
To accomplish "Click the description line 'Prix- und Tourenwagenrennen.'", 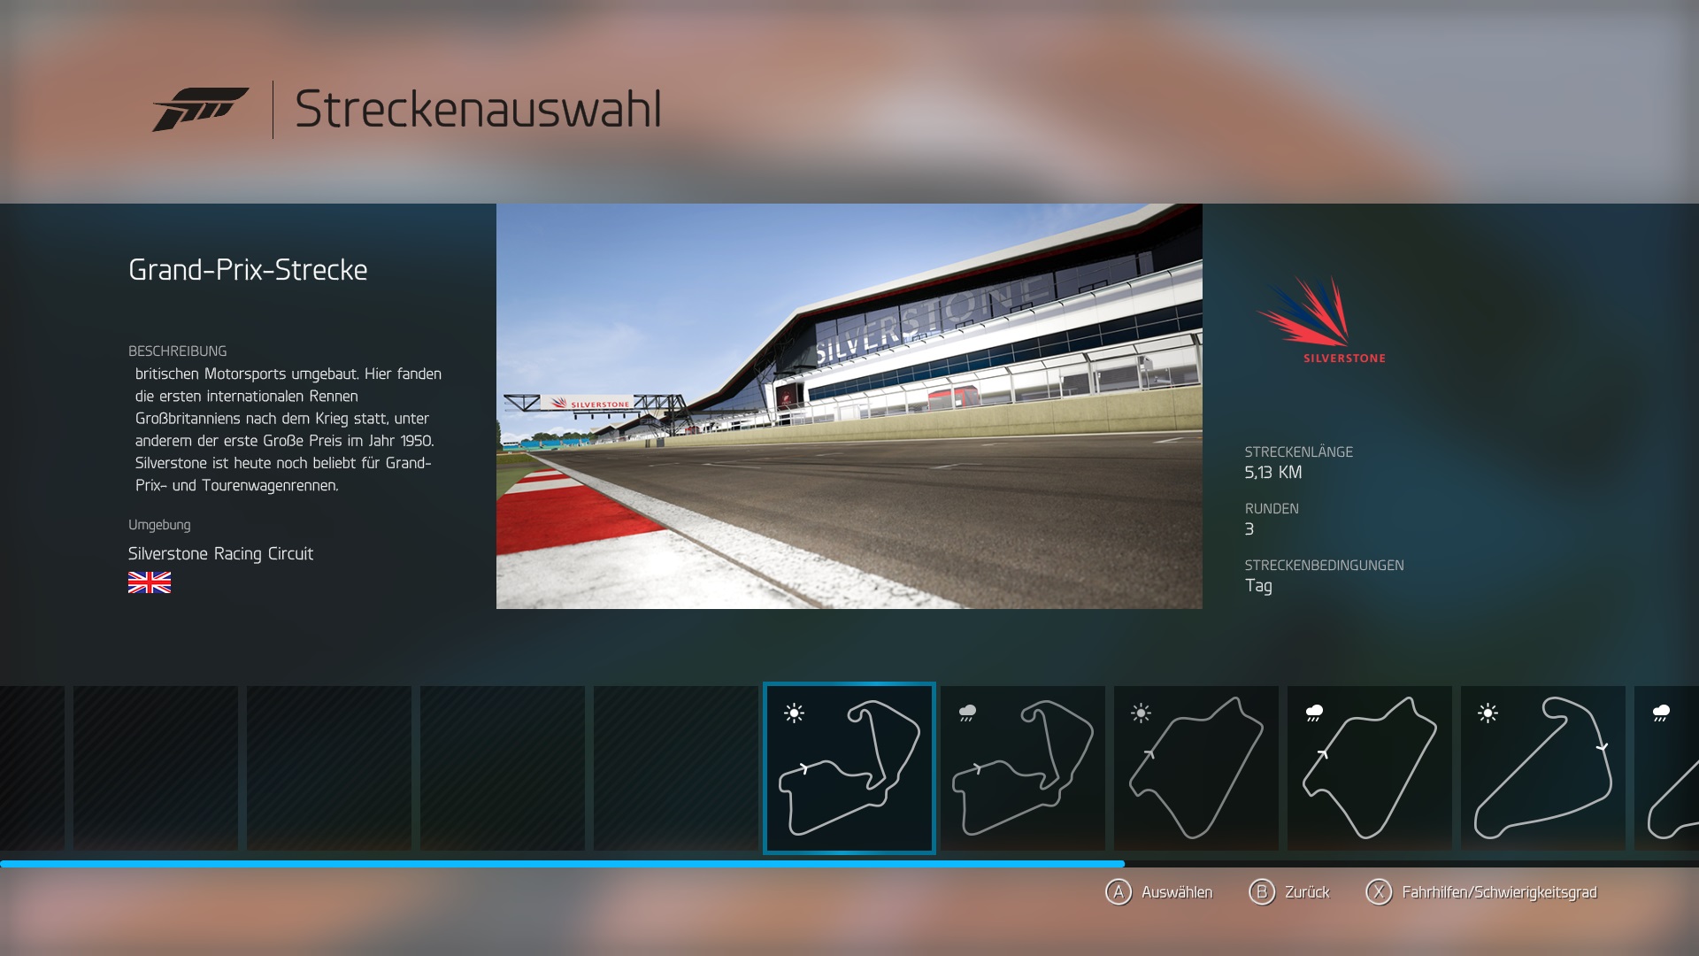I will click(236, 485).
